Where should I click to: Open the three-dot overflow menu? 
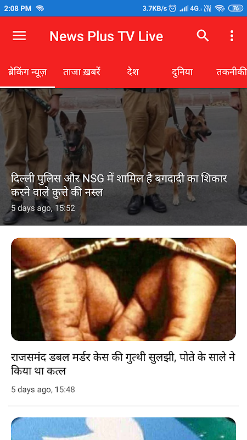click(232, 36)
